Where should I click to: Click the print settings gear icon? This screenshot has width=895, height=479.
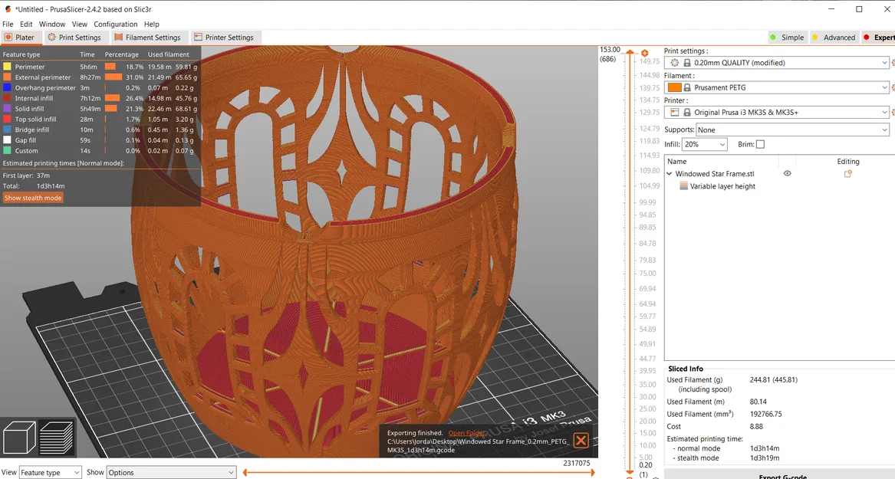[675, 63]
